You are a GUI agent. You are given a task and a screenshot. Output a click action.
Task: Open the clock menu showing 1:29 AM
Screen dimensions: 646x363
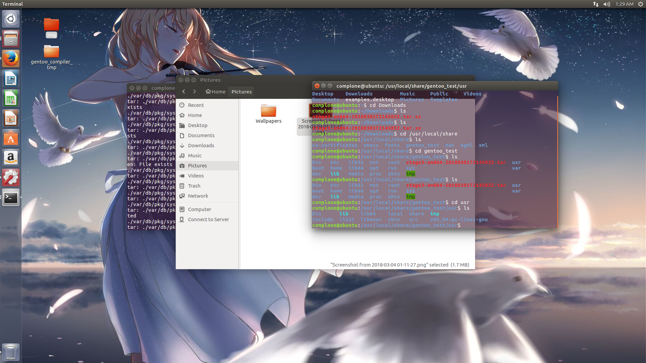tap(624, 4)
